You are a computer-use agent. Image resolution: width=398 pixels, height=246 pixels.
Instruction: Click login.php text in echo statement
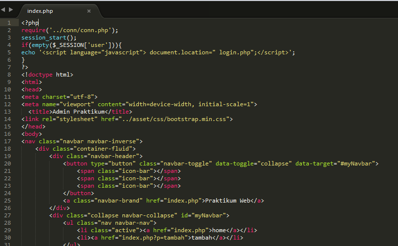tap(235, 52)
